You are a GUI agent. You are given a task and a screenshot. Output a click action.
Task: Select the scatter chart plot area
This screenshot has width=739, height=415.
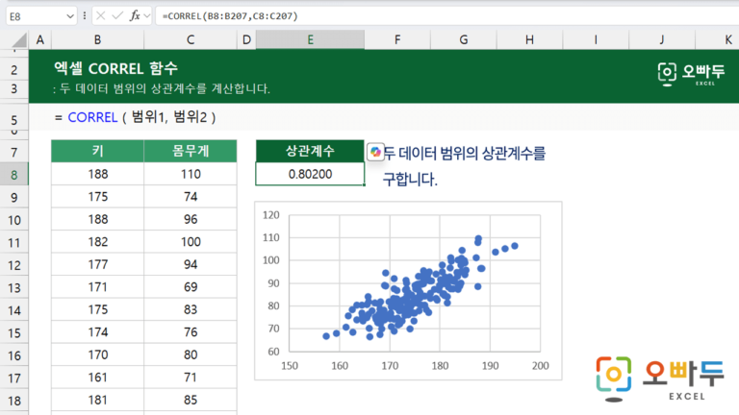coord(415,283)
